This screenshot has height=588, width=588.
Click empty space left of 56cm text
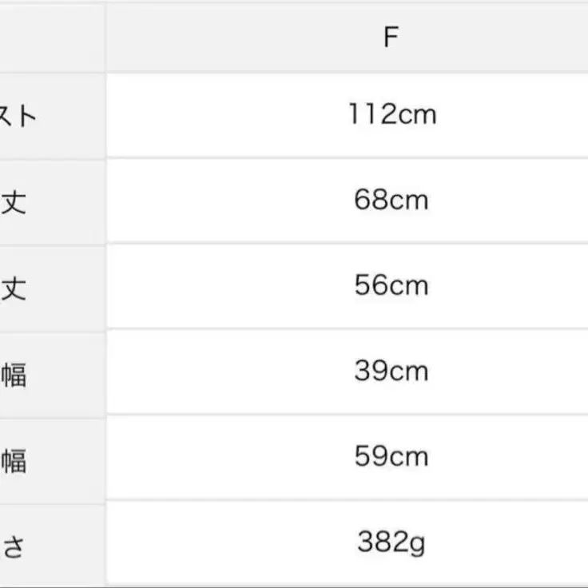pos(224,285)
